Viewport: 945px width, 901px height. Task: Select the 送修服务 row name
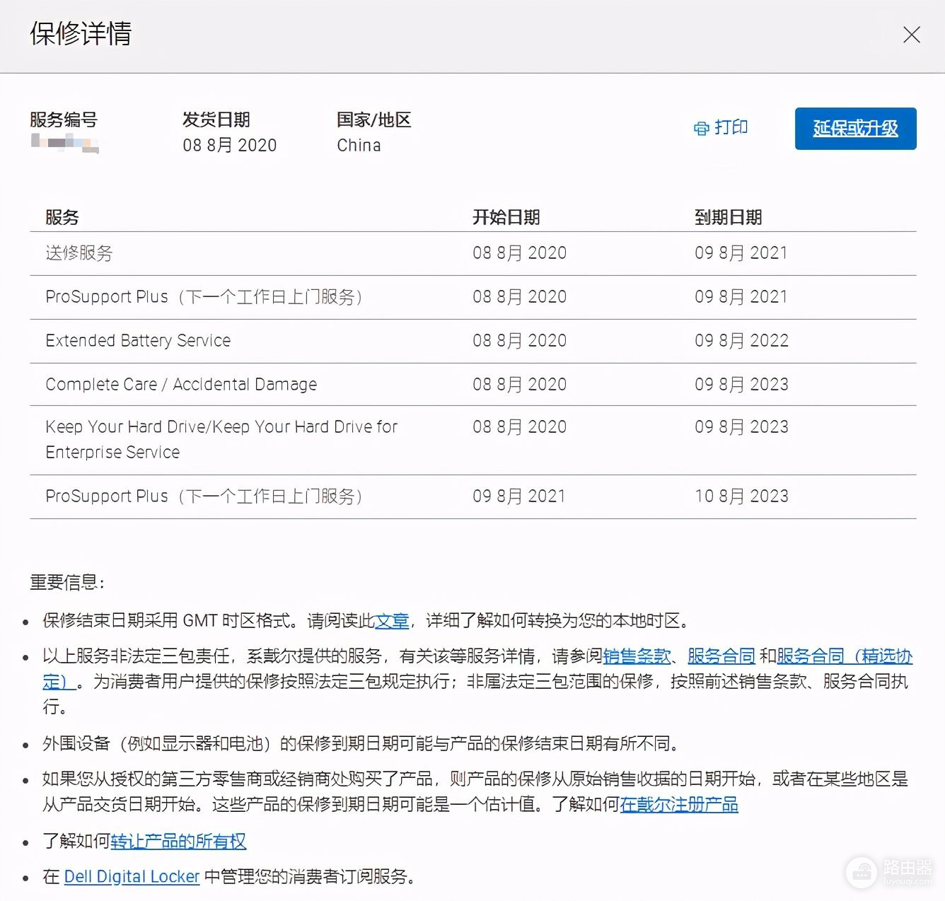[x=79, y=253]
